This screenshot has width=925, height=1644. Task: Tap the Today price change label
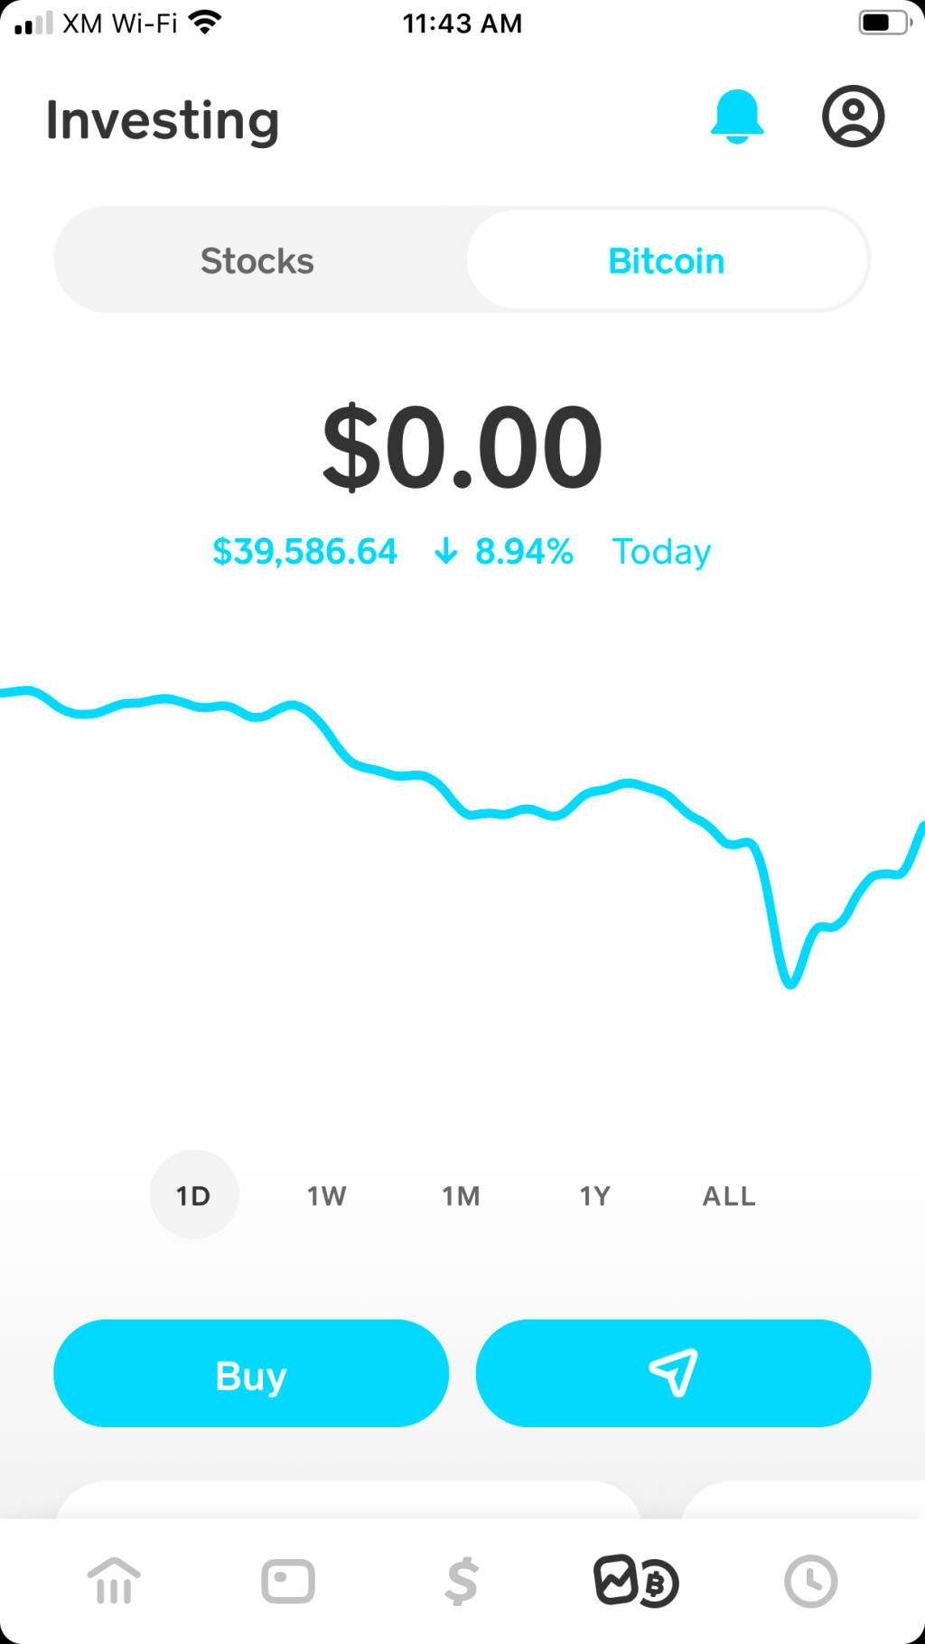pos(661,551)
